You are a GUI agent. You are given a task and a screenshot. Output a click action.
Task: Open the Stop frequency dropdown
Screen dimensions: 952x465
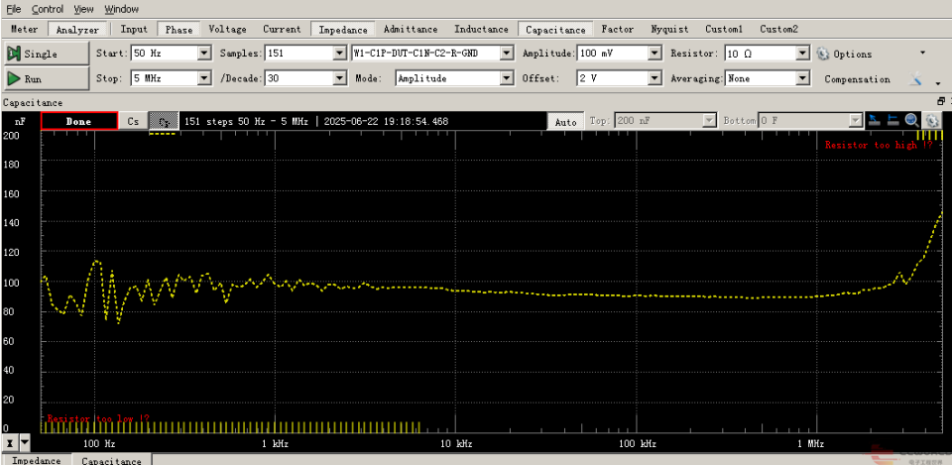pos(204,78)
